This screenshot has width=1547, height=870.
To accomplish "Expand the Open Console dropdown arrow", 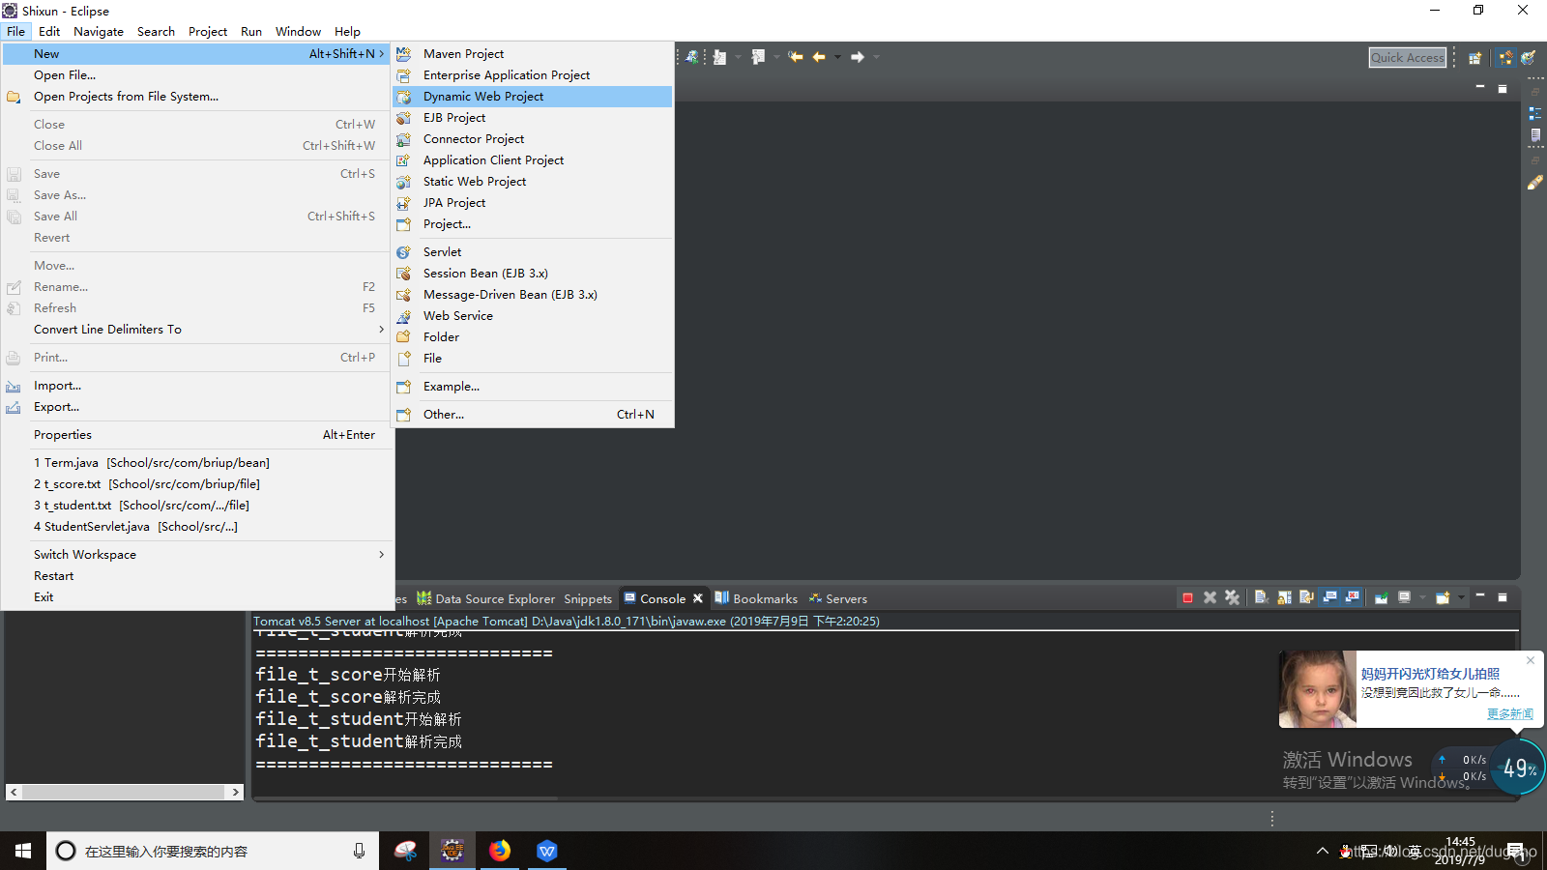I will [1461, 598].
